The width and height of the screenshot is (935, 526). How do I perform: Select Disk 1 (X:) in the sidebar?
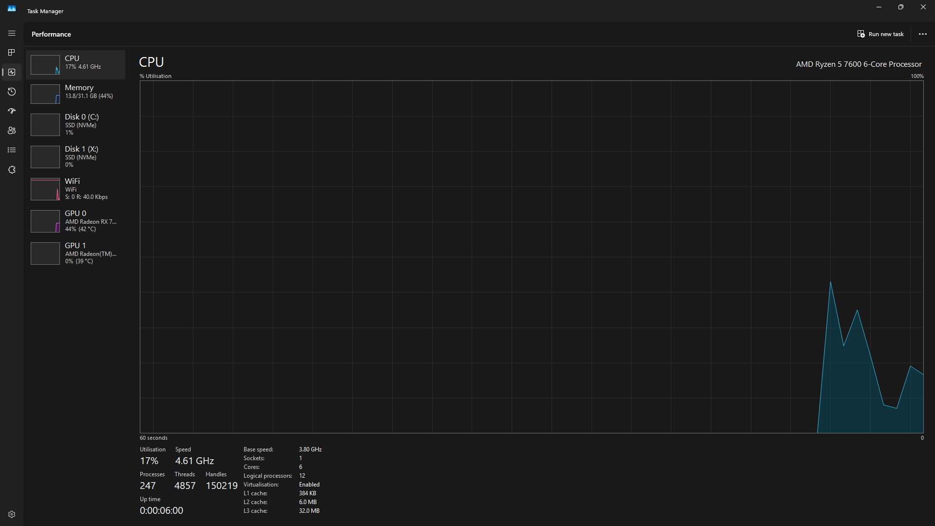76,157
